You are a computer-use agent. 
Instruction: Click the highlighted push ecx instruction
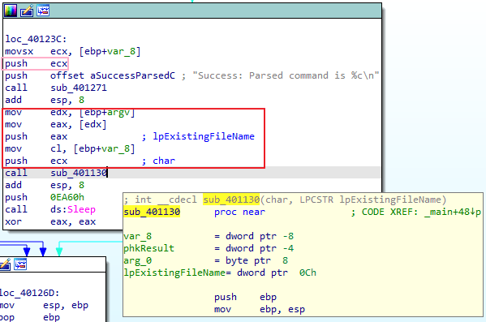[37, 63]
